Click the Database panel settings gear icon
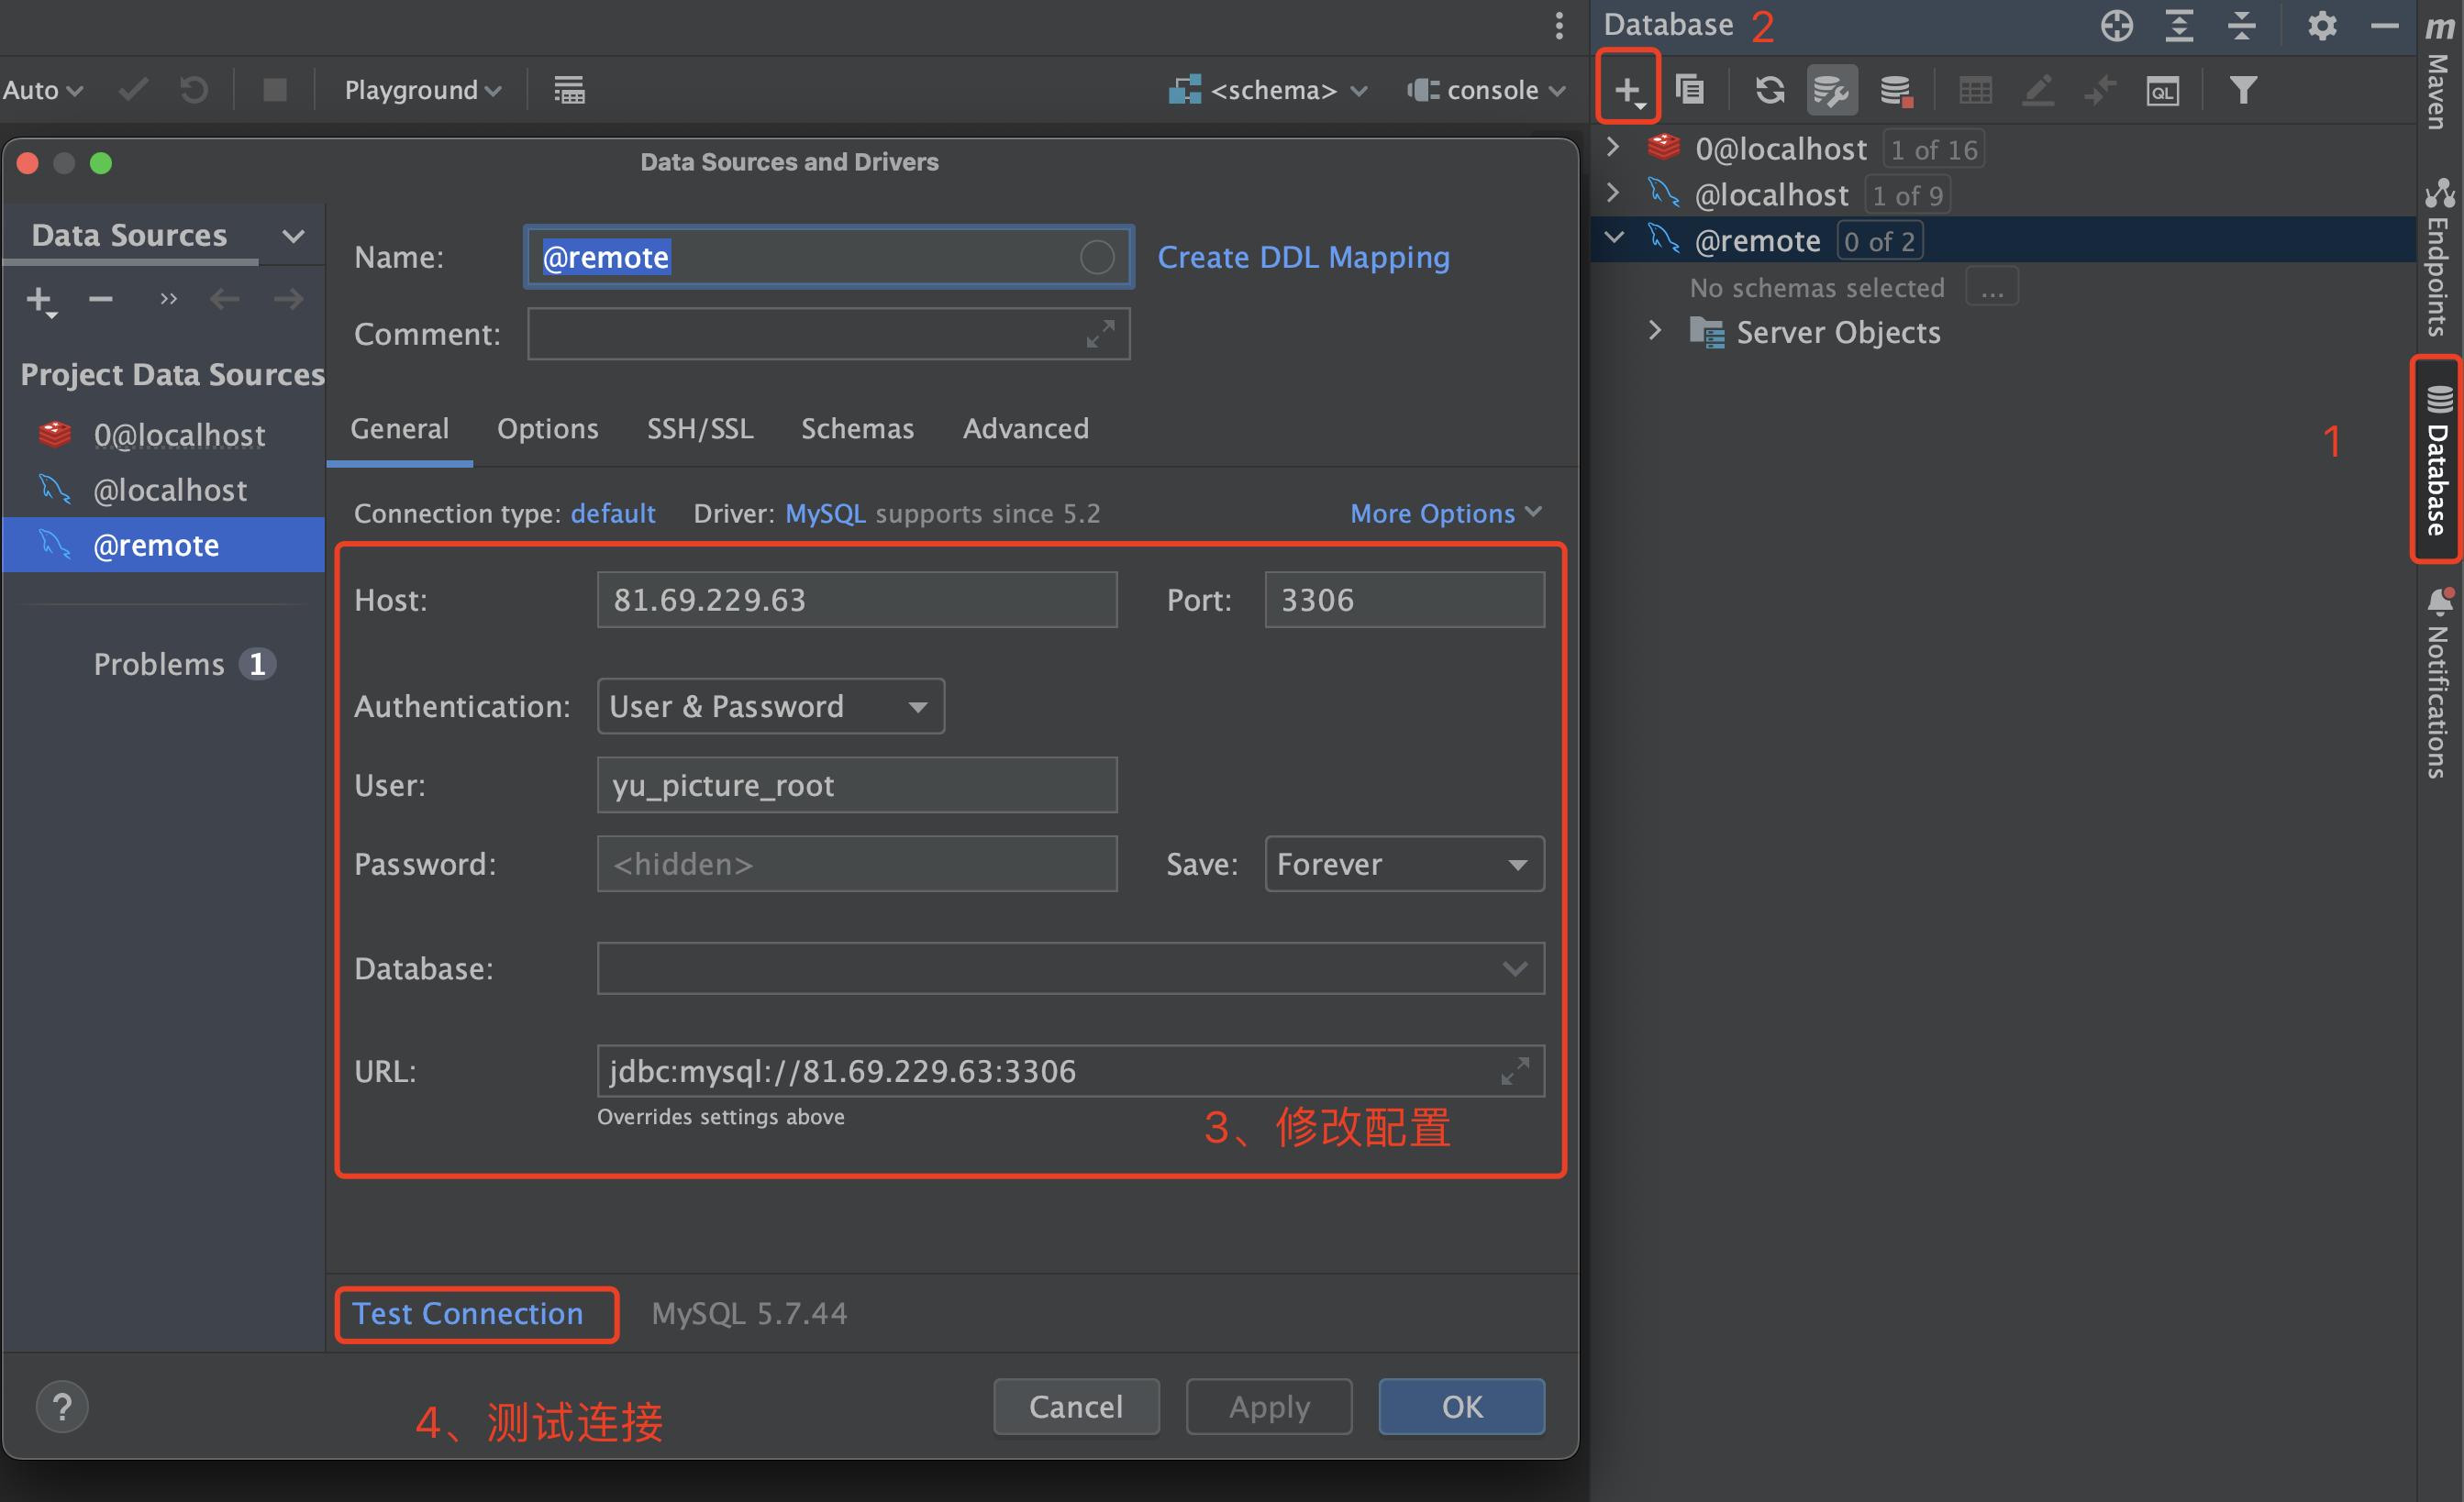The width and height of the screenshot is (2464, 1502). 2321,26
